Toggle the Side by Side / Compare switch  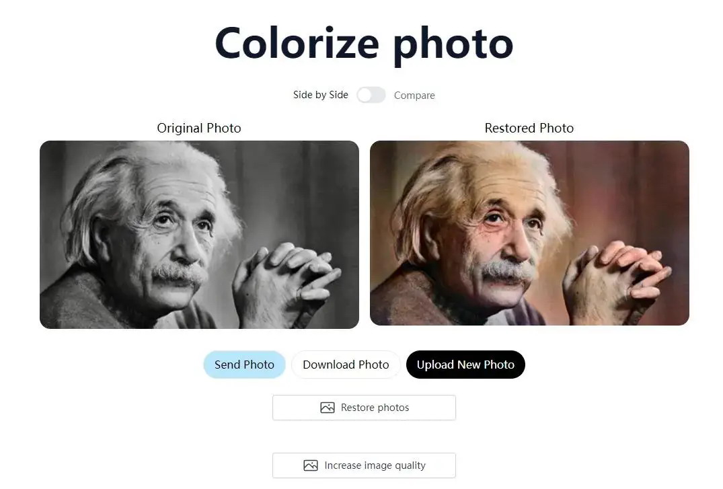371,95
